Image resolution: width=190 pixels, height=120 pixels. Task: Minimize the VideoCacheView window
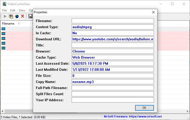point(161,4)
